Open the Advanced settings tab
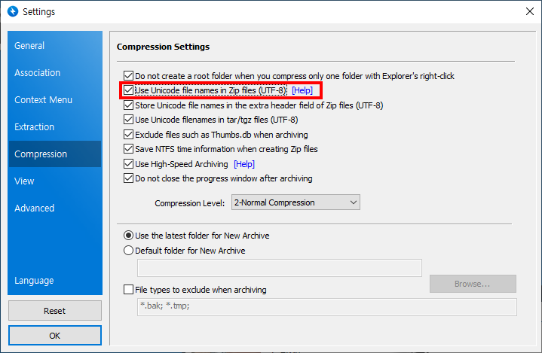The image size is (542, 353). point(34,208)
